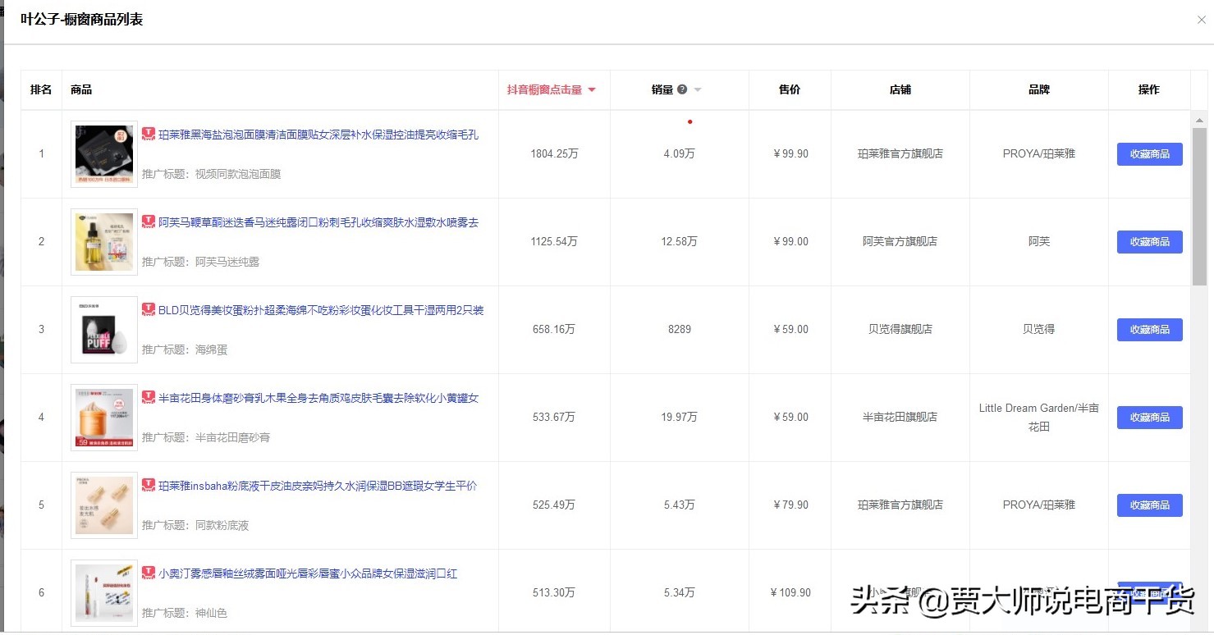Screen dimensions: 1214x635
Task: Click the dialog title 叶公子-橱窗商品列表
Action: point(81,20)
